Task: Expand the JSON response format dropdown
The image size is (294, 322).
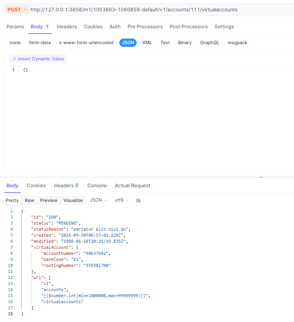Action: tap(99, 200)
